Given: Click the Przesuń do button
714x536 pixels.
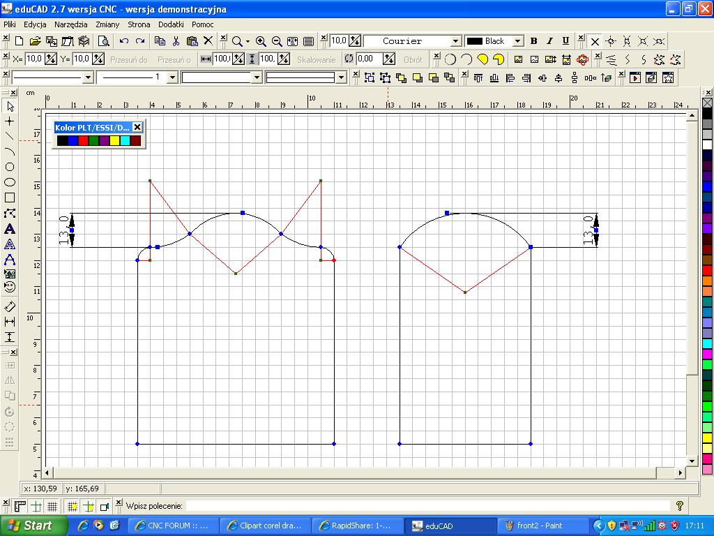Looking at the screenshot, I should tap(129, 60).
